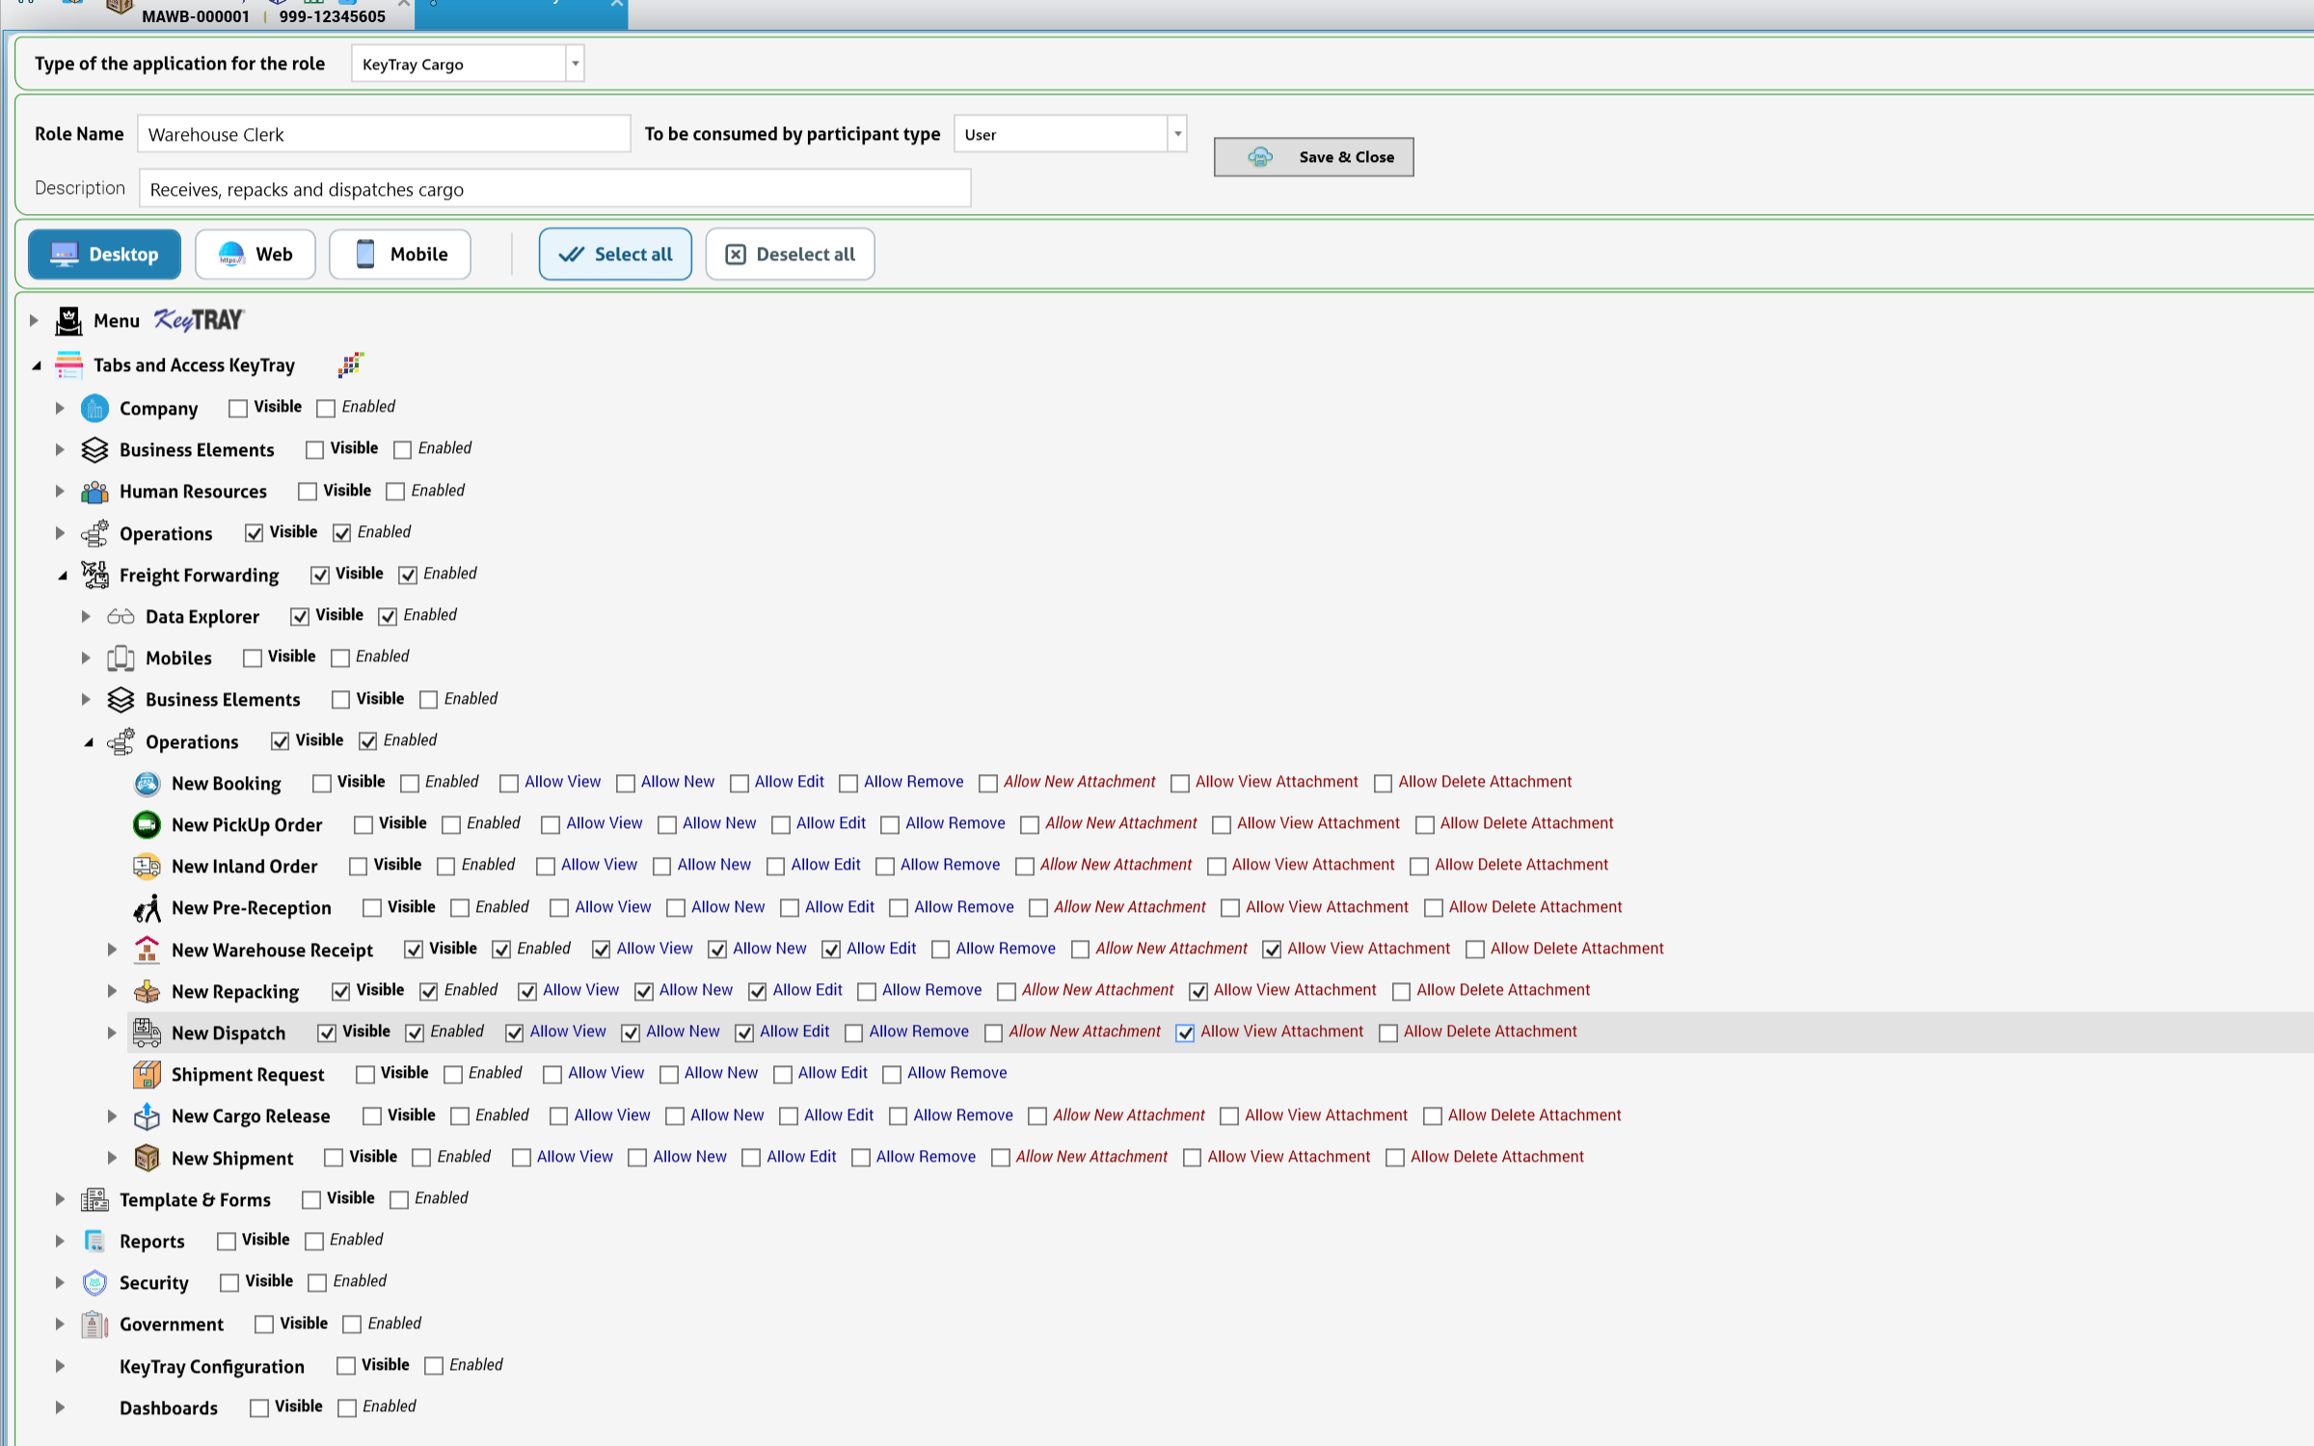Switch to the Web tab
Image resolution: width=2314 pixels, height=1446 pixels.
(256, 254)
